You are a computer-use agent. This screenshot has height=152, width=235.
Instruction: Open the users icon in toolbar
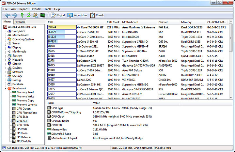click(x=36, y=15)
